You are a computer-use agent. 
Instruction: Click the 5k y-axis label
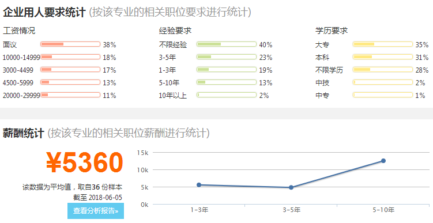click(145, 187)
